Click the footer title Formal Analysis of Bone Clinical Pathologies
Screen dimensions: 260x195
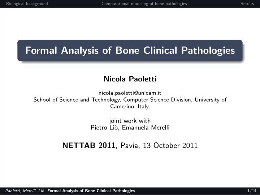pyautogui.click(x=91, y=191)
